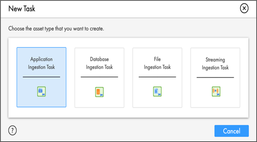Open help with the question mark icon
Screen dimensions: 257x142
point(13,131)
